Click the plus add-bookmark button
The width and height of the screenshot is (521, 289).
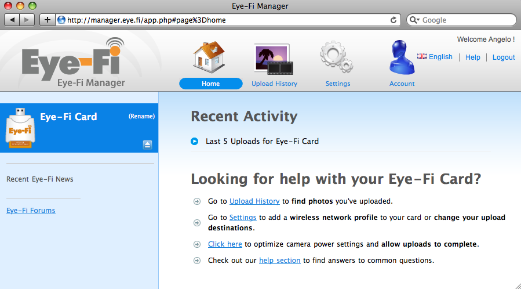(47, 20)
